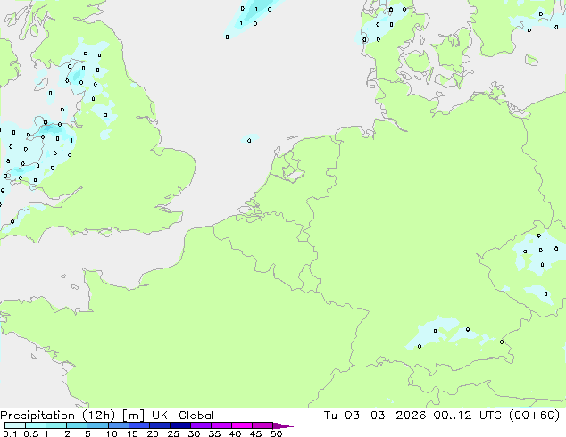Click the legend value "0.1"

[x=10, y=433]
